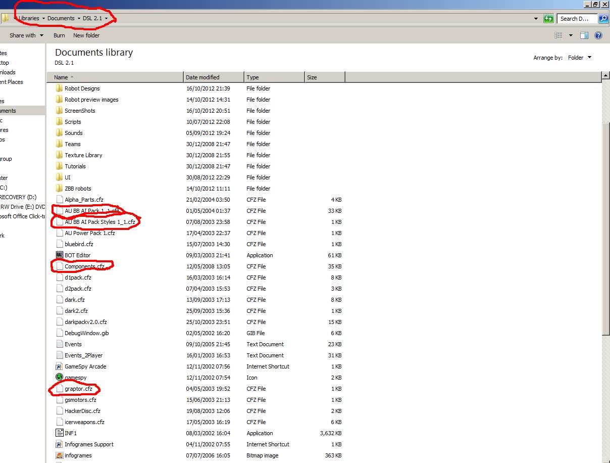
Task: Sort files by Date modified column
Action: point(202,77)
